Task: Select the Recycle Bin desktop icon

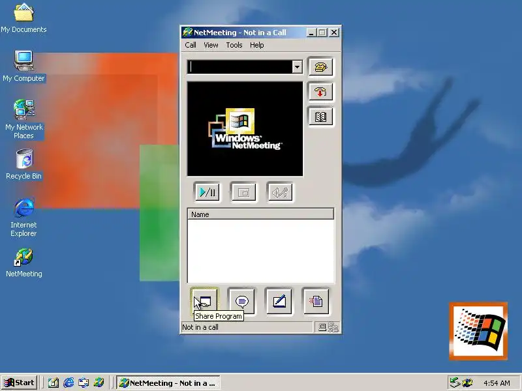Action: click(23, 165)
